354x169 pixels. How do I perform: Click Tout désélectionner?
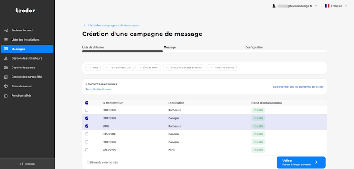coord(98,89)
